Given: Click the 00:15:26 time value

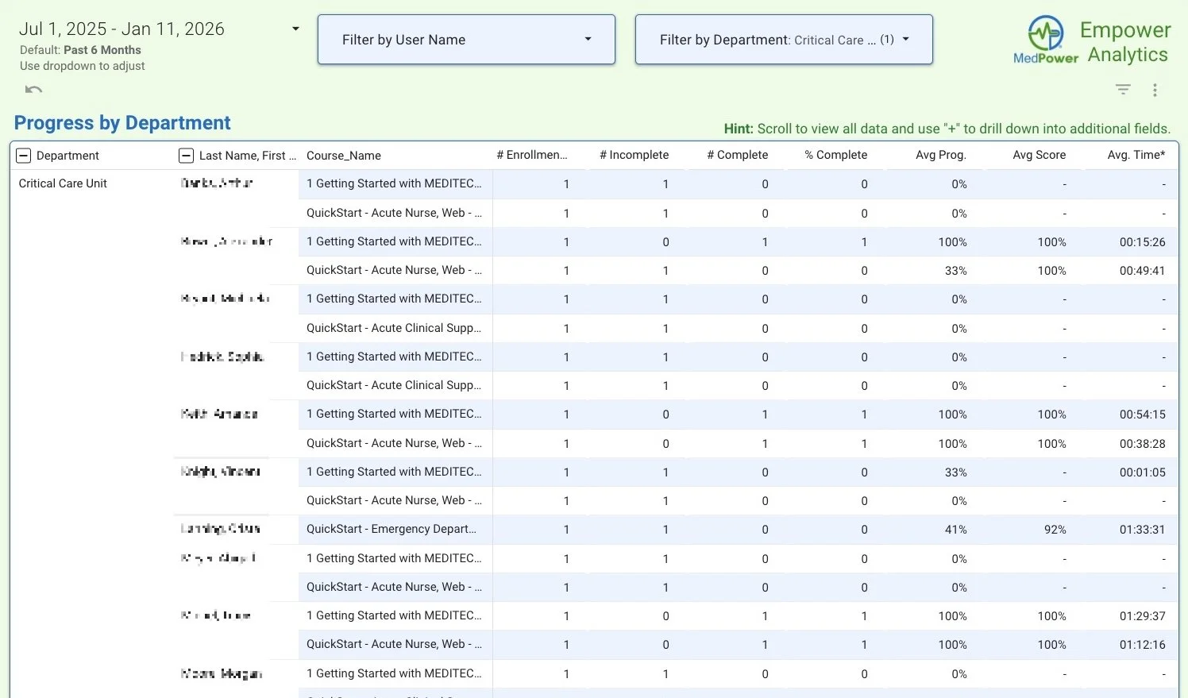Looking at the screenshot, I should 1143,242.
